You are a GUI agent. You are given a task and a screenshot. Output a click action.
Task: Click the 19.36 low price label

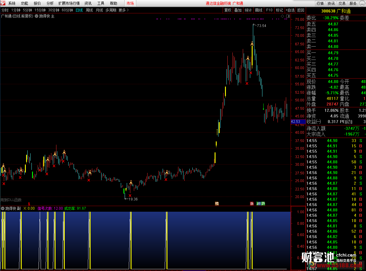[133, 199]
